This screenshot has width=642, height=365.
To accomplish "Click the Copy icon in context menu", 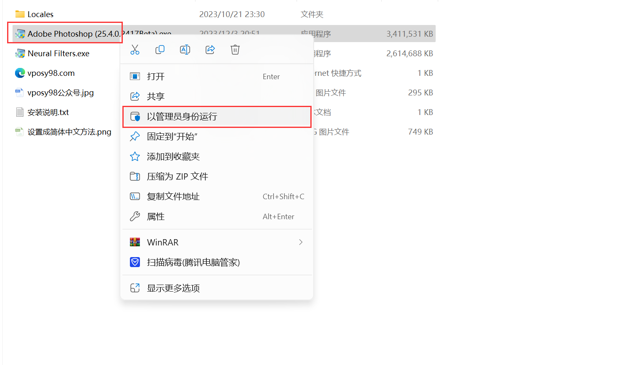I will (x=160, y=50).
